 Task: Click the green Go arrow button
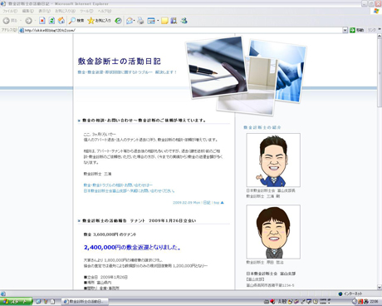click(x=352, y=30)
